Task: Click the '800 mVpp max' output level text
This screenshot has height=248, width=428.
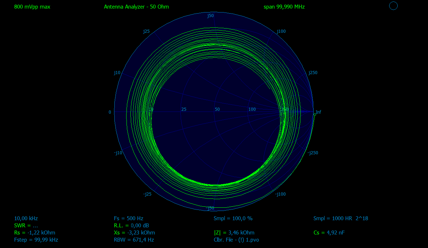Action: (x=32, y=7)
